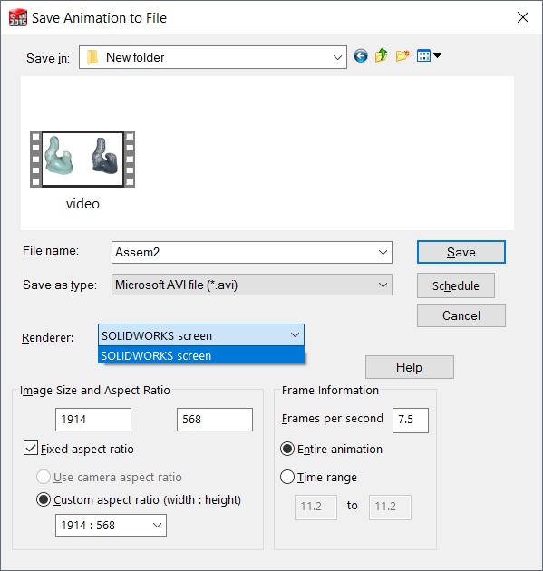Close the Save Animation to File dialog

pyautogui.click(x=523, y=17)
